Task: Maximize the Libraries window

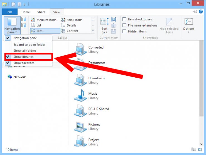Action: [x=188, y=3]
